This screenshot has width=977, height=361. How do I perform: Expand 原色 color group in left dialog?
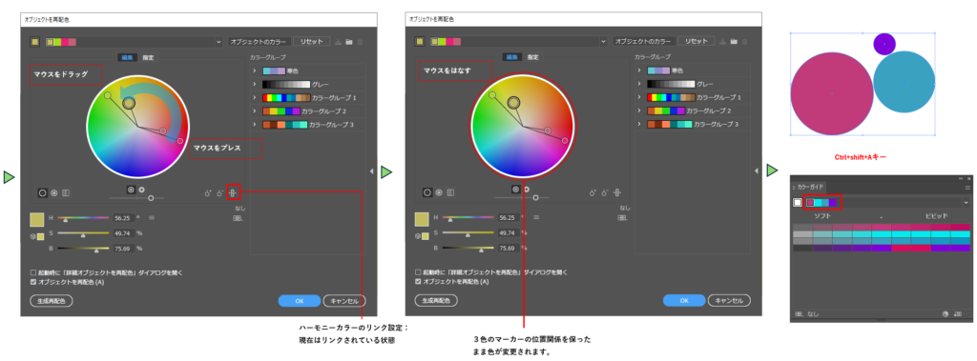(255, 70)
